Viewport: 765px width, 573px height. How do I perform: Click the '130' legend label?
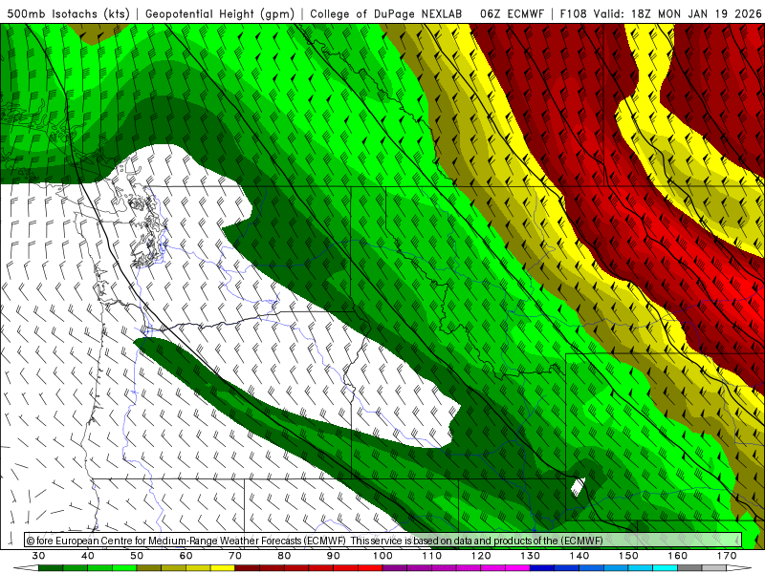coord(531,556)
